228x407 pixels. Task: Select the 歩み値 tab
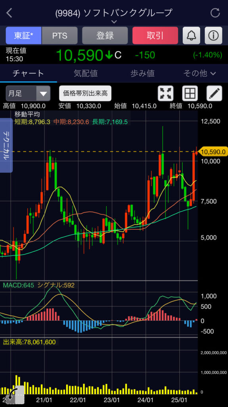pos(142,74)
